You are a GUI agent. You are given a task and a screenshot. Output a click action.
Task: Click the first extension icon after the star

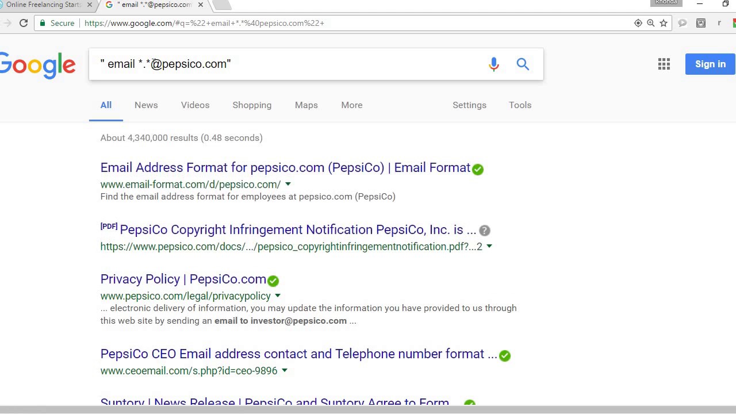683,23
